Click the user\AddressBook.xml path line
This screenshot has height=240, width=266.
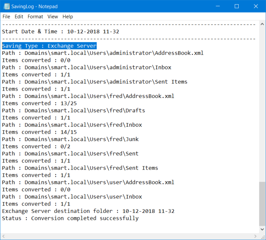(x=88, y=182)
